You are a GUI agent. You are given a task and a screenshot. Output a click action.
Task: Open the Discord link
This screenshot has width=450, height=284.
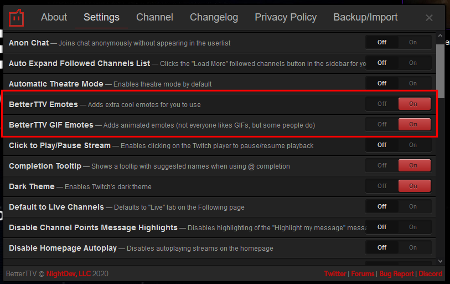[x=431, y=273]
